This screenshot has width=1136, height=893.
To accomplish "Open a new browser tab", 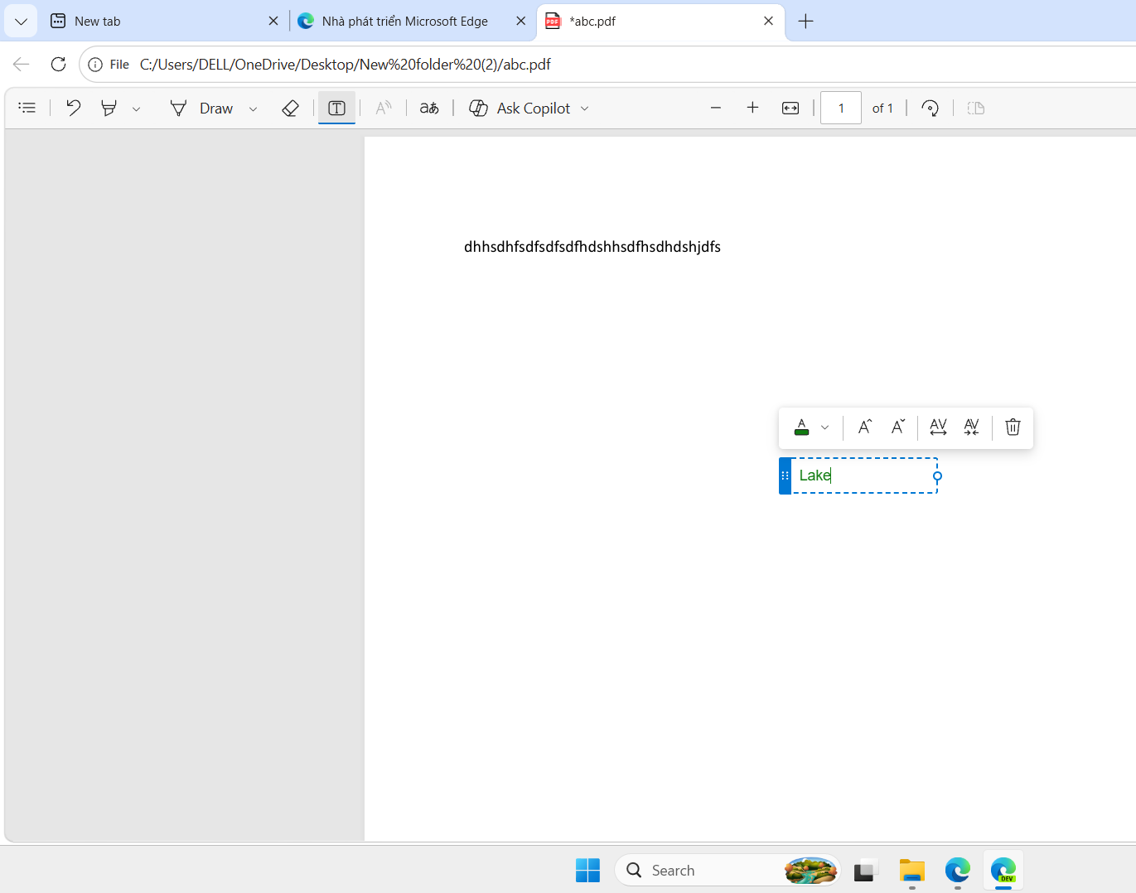I will click(805, 22).
